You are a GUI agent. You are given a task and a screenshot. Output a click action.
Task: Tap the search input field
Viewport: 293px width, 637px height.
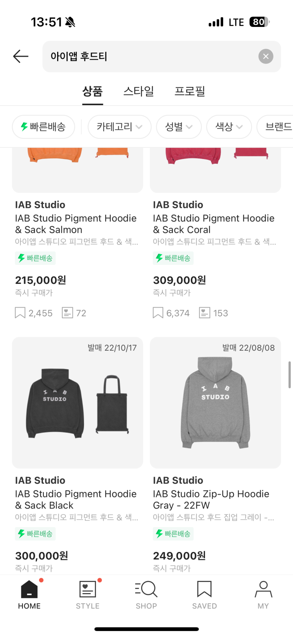(150, 57)
